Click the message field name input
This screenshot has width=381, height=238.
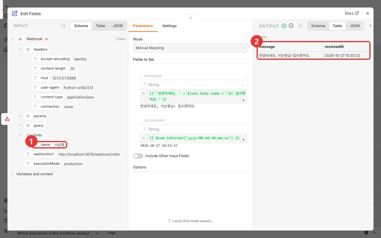click(193, 75)
